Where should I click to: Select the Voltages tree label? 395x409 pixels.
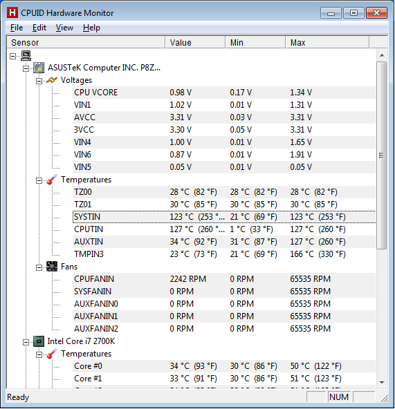(76, 80)
